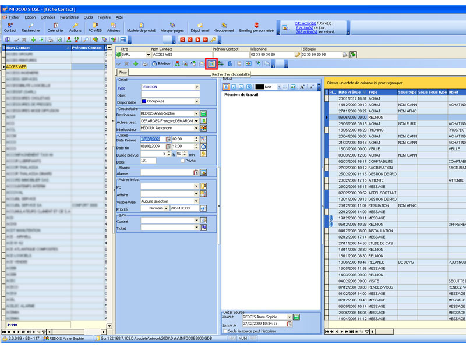Viewport: 466px width, 348px height.
Task: Click the Dépot email toolbar icon
Action: pyautogui.click(x=200, y=27)
